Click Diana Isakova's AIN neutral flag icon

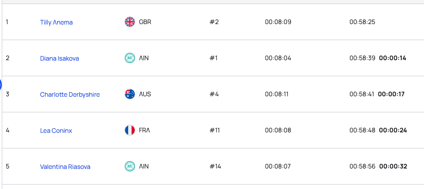coord(130,58)
